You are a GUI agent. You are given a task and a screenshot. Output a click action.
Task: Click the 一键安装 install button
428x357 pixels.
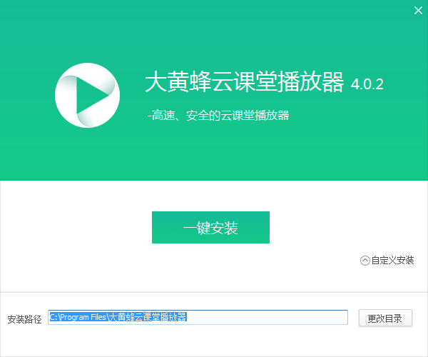[x=210, y=227]
